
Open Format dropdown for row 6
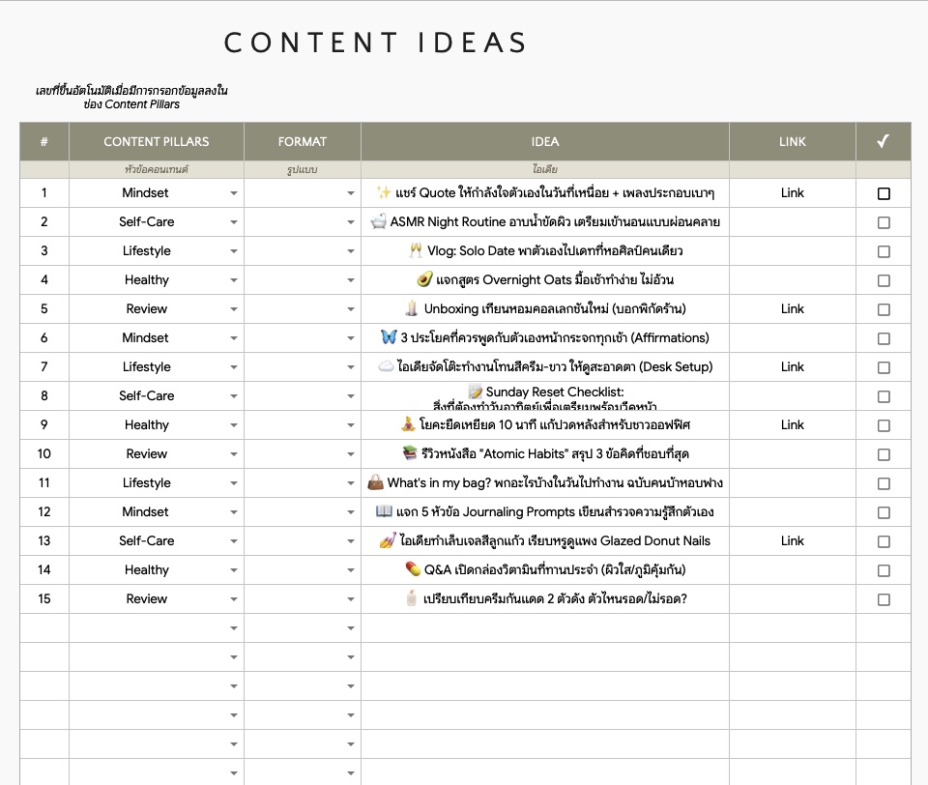pos(350,338)
